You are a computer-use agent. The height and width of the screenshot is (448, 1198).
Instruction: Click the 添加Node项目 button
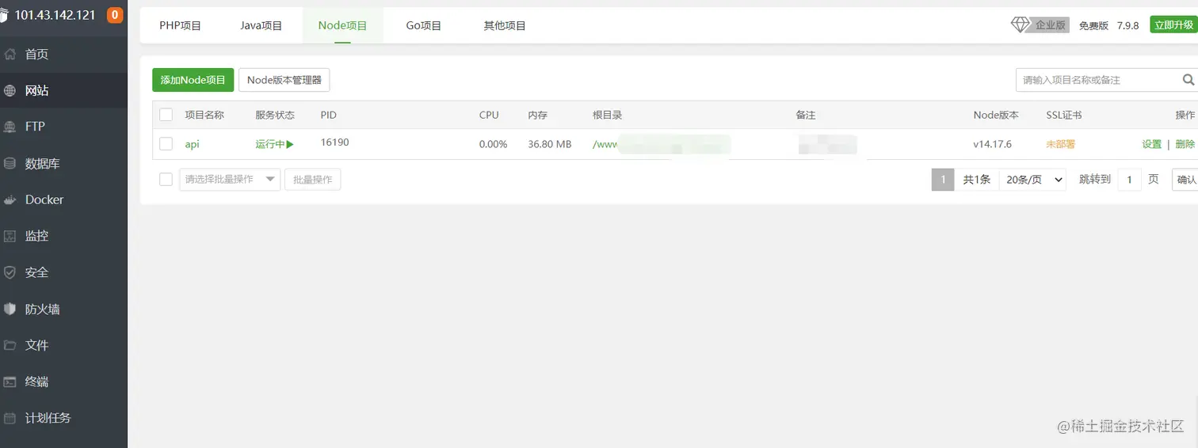193,80
